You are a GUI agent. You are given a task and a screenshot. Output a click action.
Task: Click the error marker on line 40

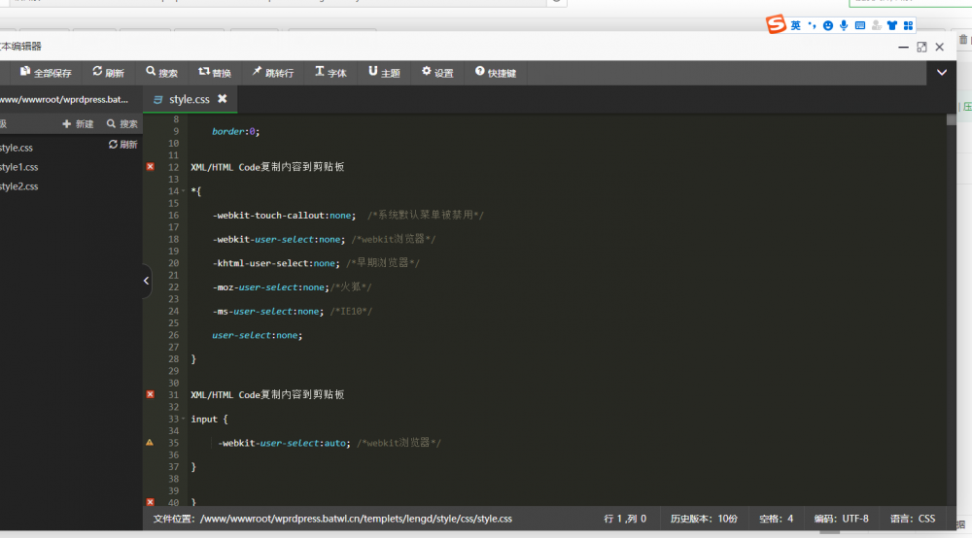pos(150,502)
